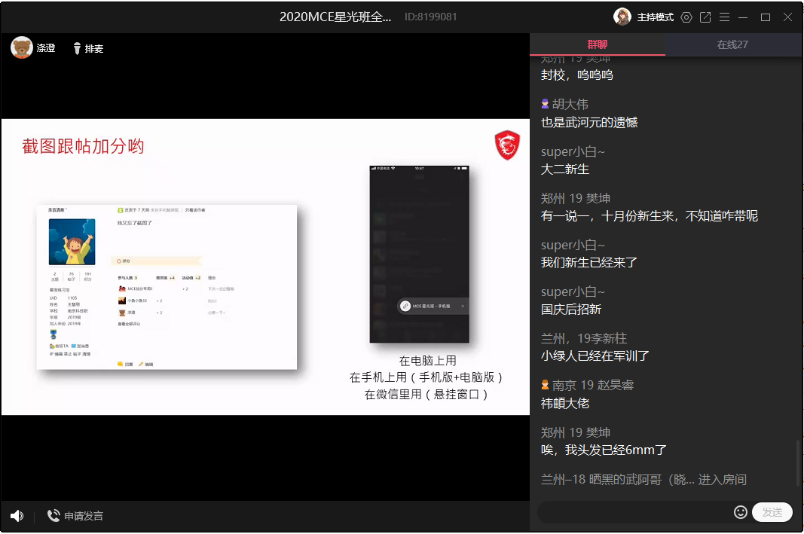Focus the chat message input box
Image resolution: width=804 pixels, height=534 pixels.
pos(634,512)
